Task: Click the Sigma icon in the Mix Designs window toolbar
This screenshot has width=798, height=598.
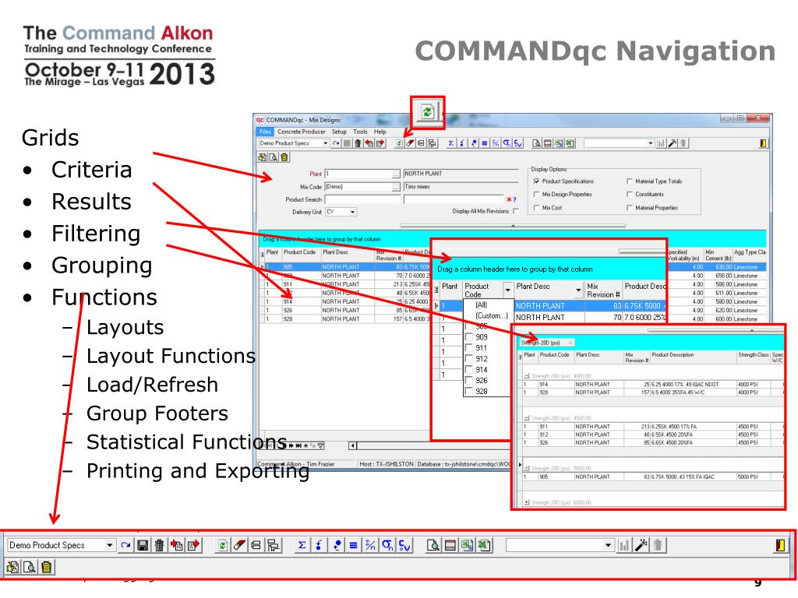Action: (x=451, y=143)
